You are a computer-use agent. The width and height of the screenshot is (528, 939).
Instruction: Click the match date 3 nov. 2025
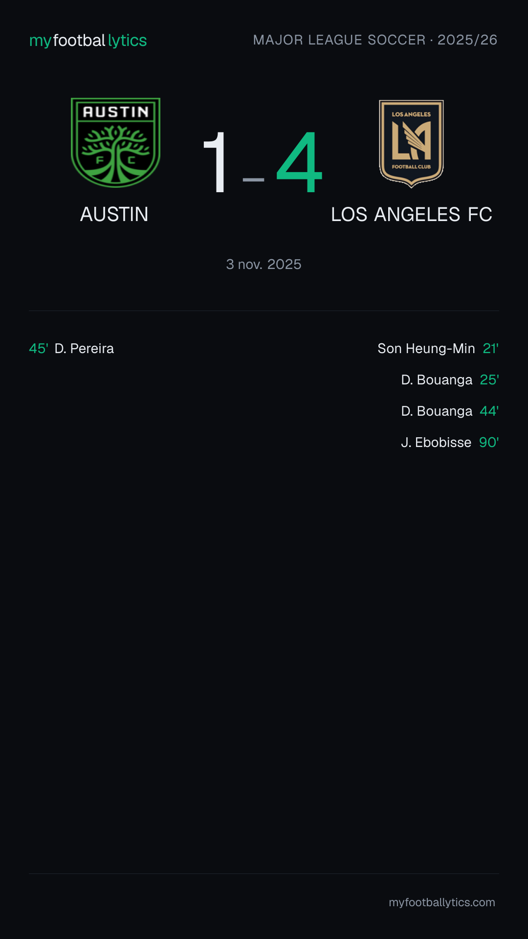264,264
